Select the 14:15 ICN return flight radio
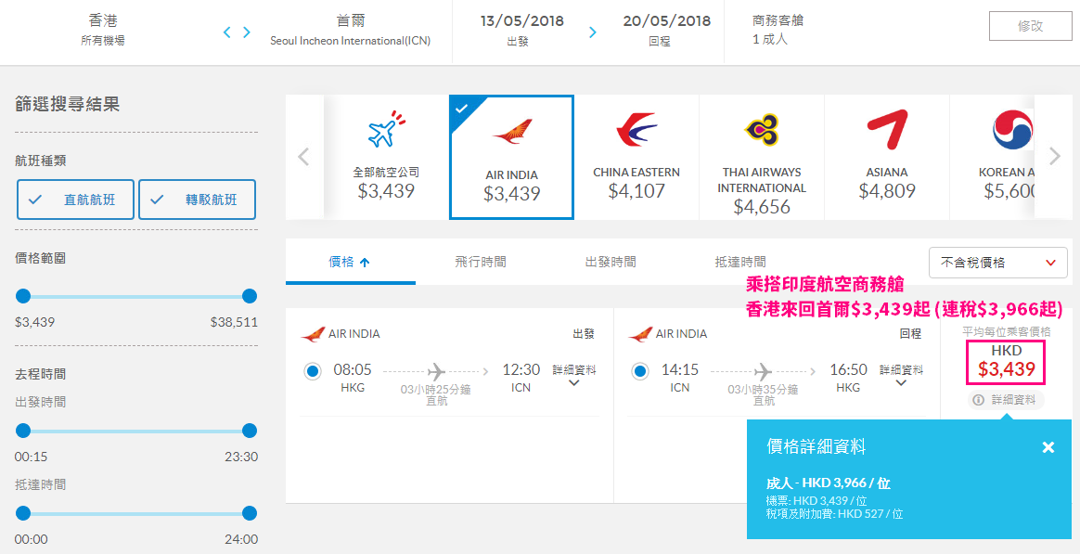The image size is (1080, 554). pos(640,372)
